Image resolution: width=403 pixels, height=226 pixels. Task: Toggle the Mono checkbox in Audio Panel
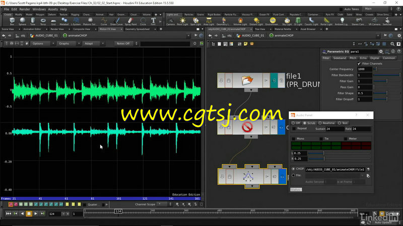(294, 139)
